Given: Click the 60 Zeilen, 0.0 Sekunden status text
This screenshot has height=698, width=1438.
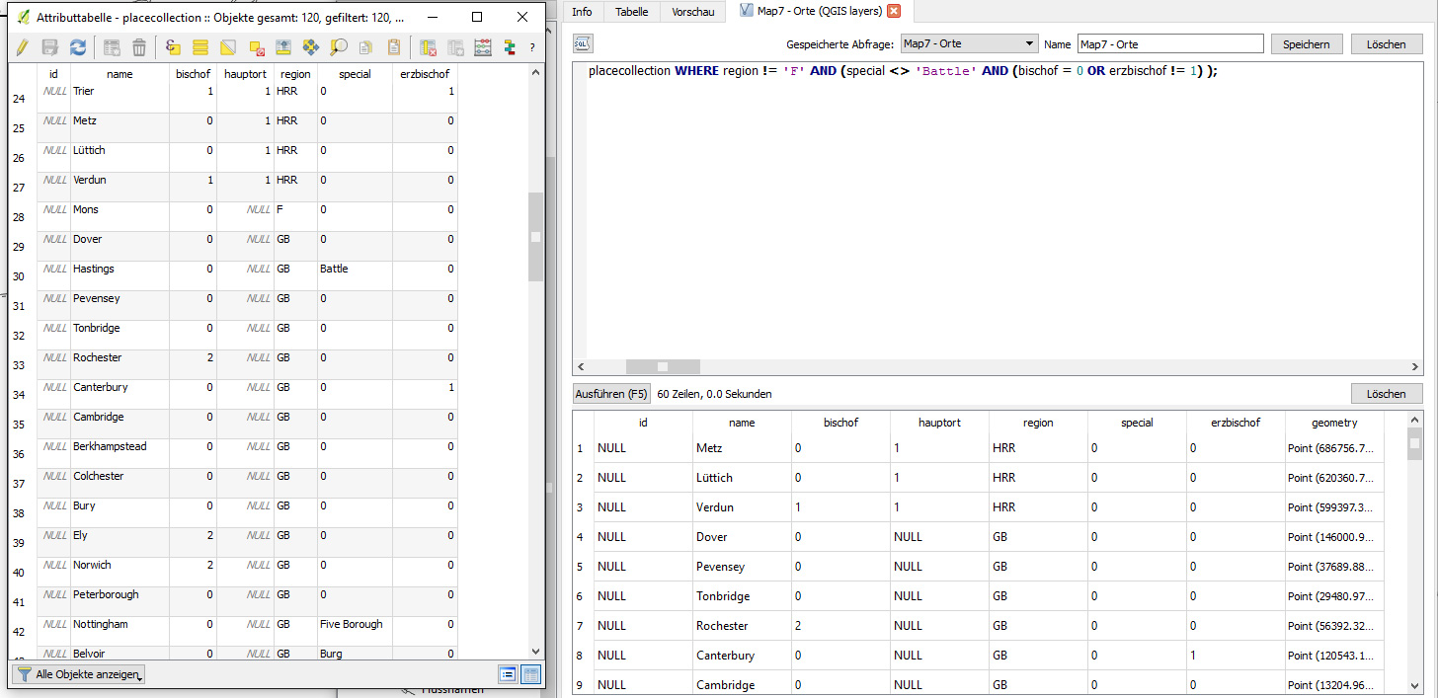Looking at the screenshot, I should (714, 394).
